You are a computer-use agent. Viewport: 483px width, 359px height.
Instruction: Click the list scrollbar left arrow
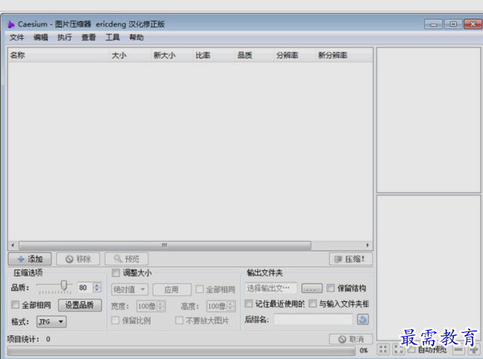pos(13,245)
